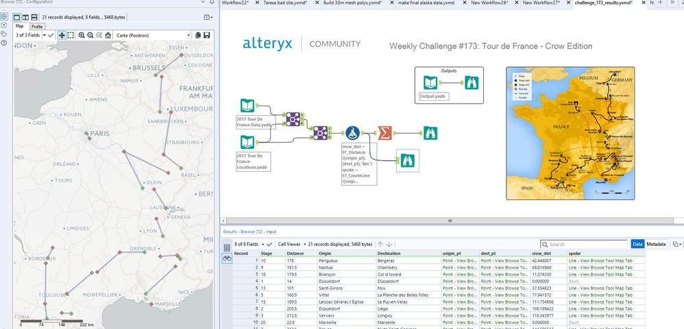Apply results field selection checkmark

point(269,244)
